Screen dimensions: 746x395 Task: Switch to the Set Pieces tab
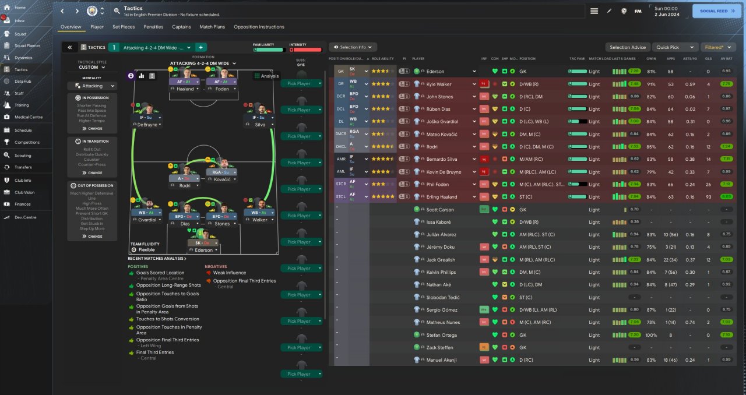(124, 27)
